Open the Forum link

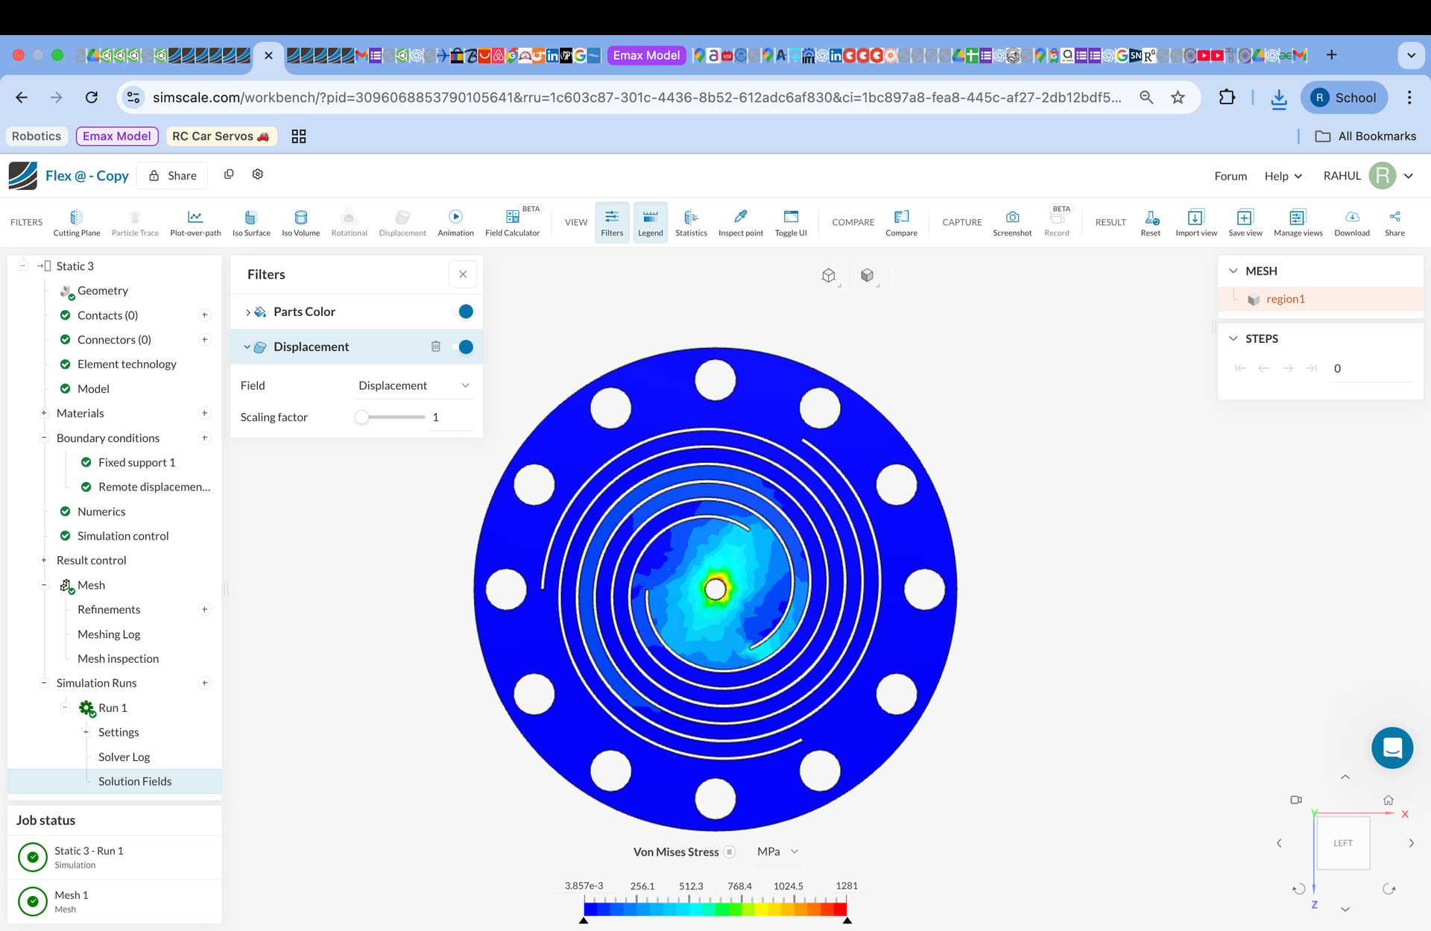(1230, 176)
